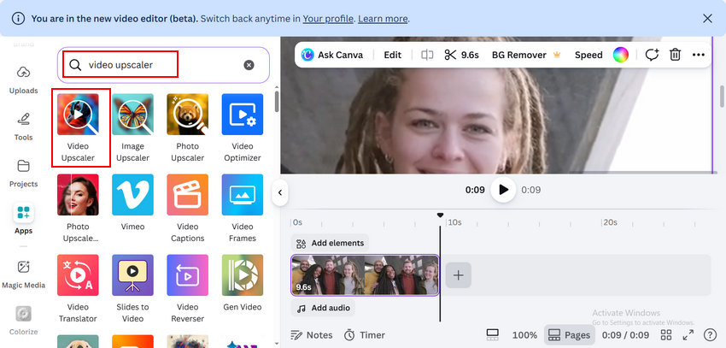Follow the 'Your profile' link
726x348 pixels.
[328, 19]
